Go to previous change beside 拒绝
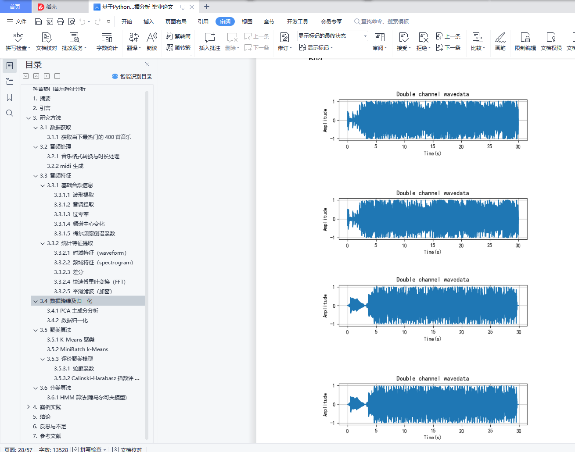 [x=448, y=36]
